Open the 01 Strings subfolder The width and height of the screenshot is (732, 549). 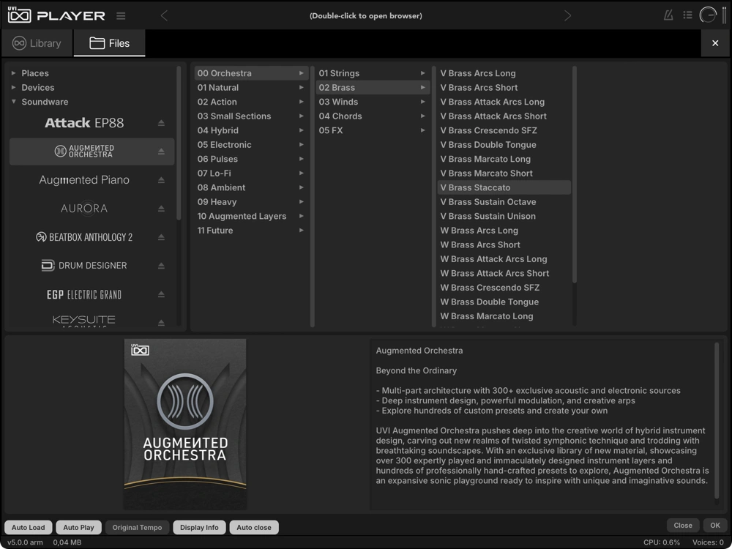pos(373,73)
